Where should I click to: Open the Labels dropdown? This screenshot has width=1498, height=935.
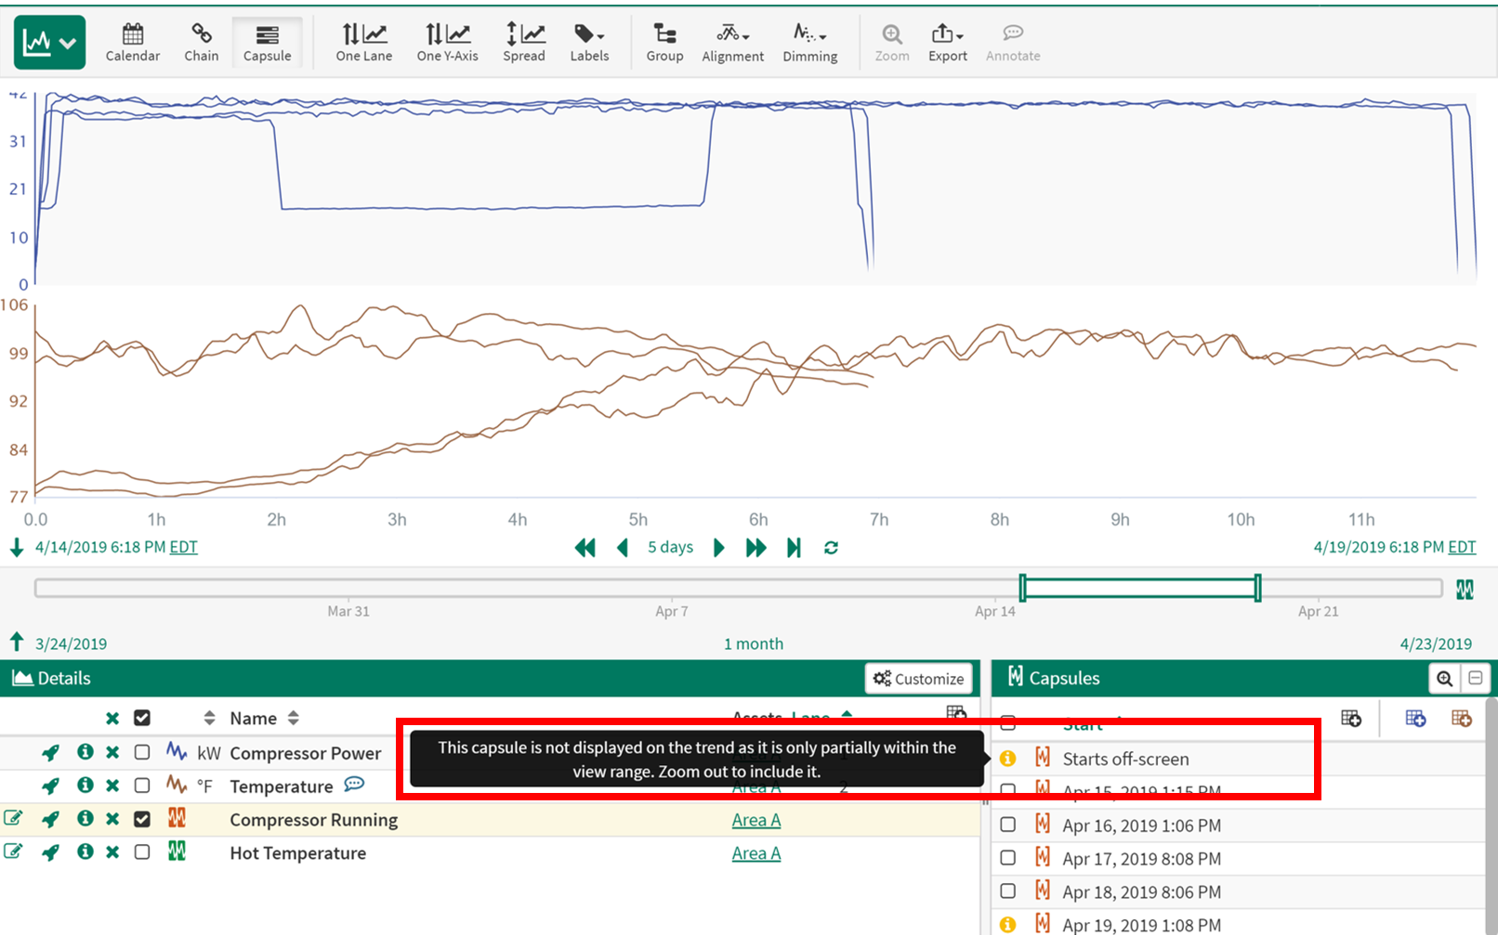(x=589, y=43)
